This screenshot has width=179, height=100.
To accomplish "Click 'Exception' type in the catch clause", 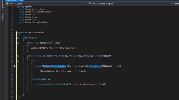I will click(x=42, y=79).
